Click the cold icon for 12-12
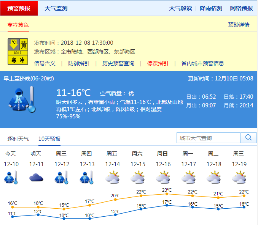Viewport: 258px width, 225px height. point(61,177)
